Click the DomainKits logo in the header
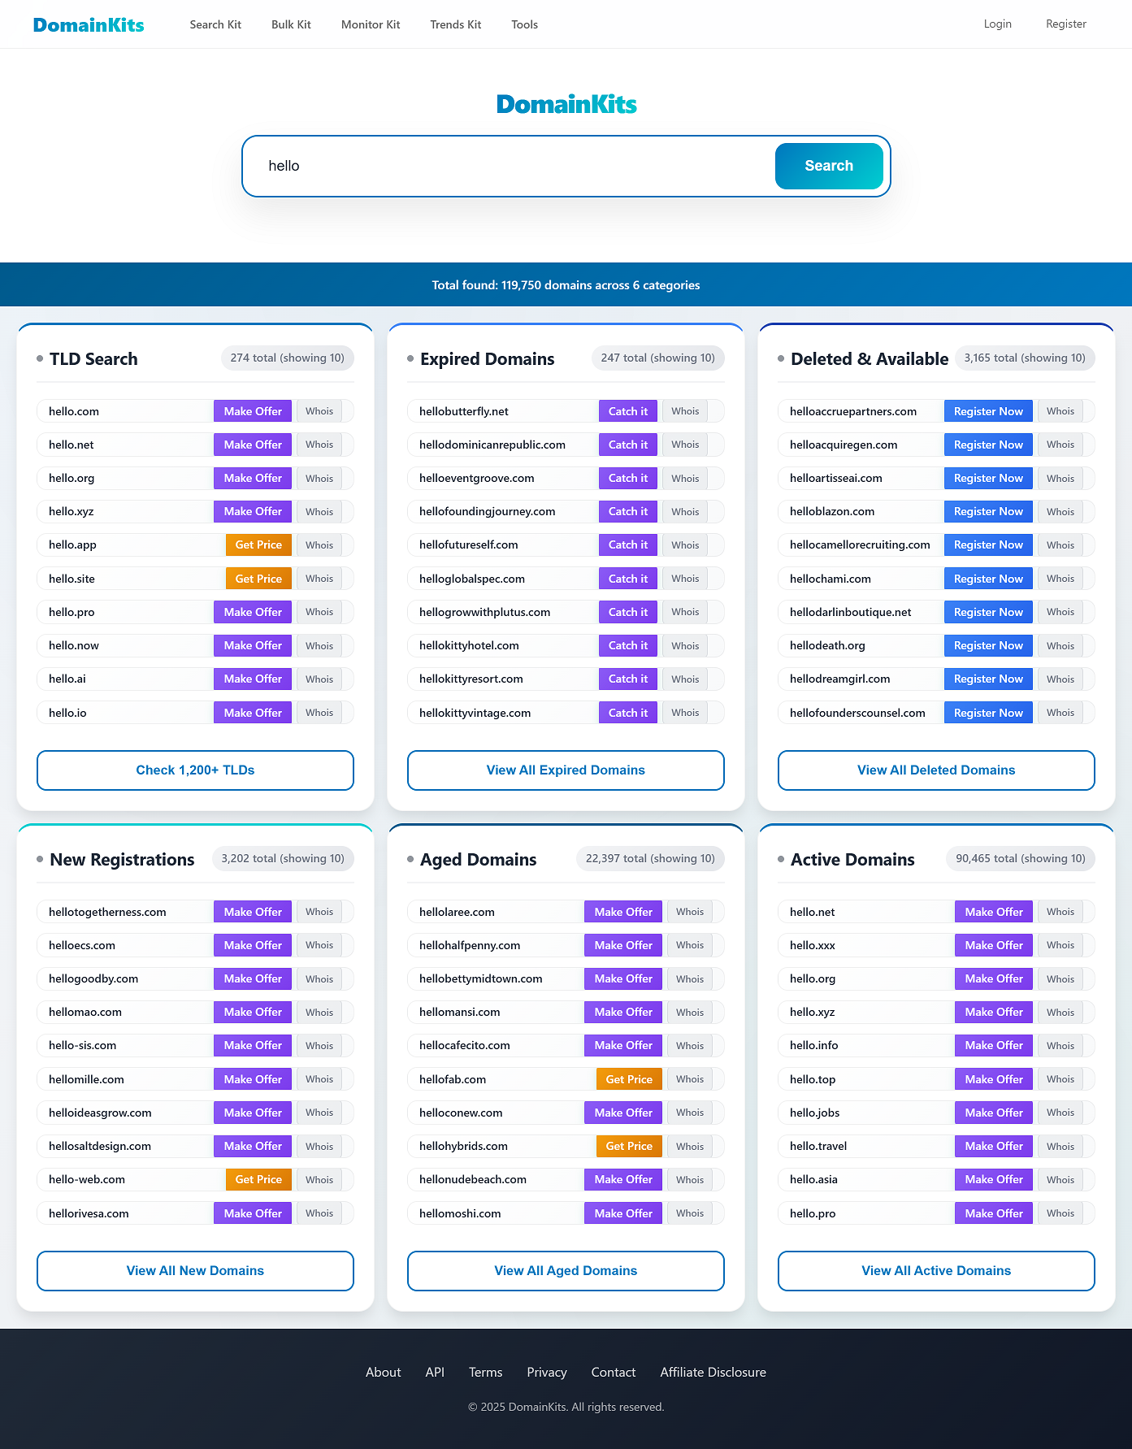The image size is (1132, 1449). (89, 24)
